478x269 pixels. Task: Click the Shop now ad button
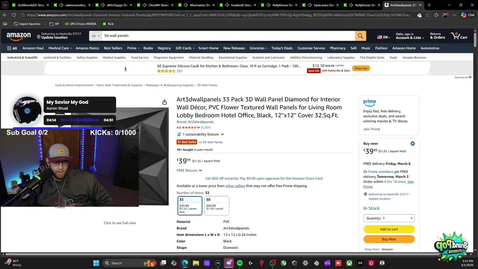pos(361,68)
